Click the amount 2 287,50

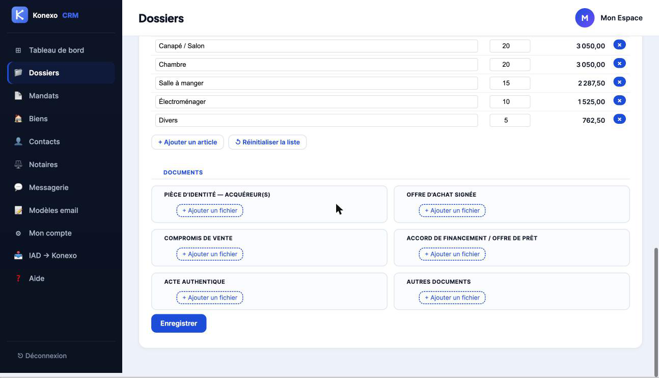[x=591, y=83]
